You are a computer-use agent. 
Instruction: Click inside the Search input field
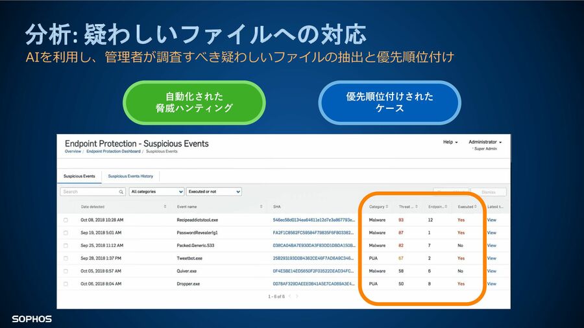pyautogui.click(x=89, y=192)
